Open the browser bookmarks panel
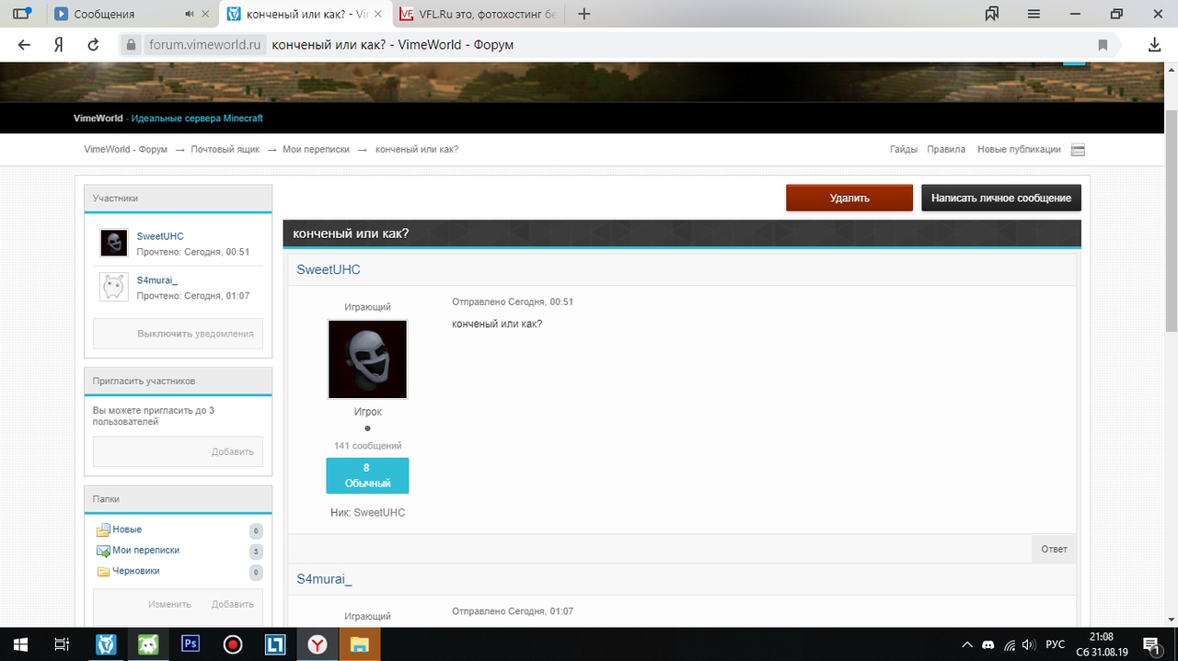 (992, 14)
